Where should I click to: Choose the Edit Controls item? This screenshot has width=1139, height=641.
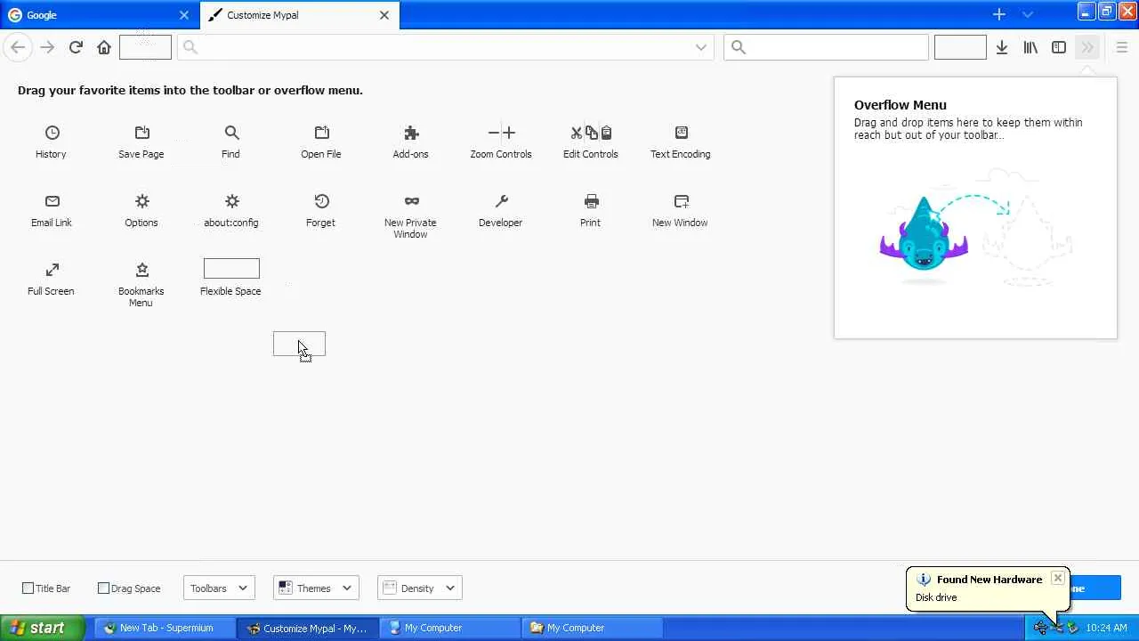pyautogui.click(x=591, y=142)
